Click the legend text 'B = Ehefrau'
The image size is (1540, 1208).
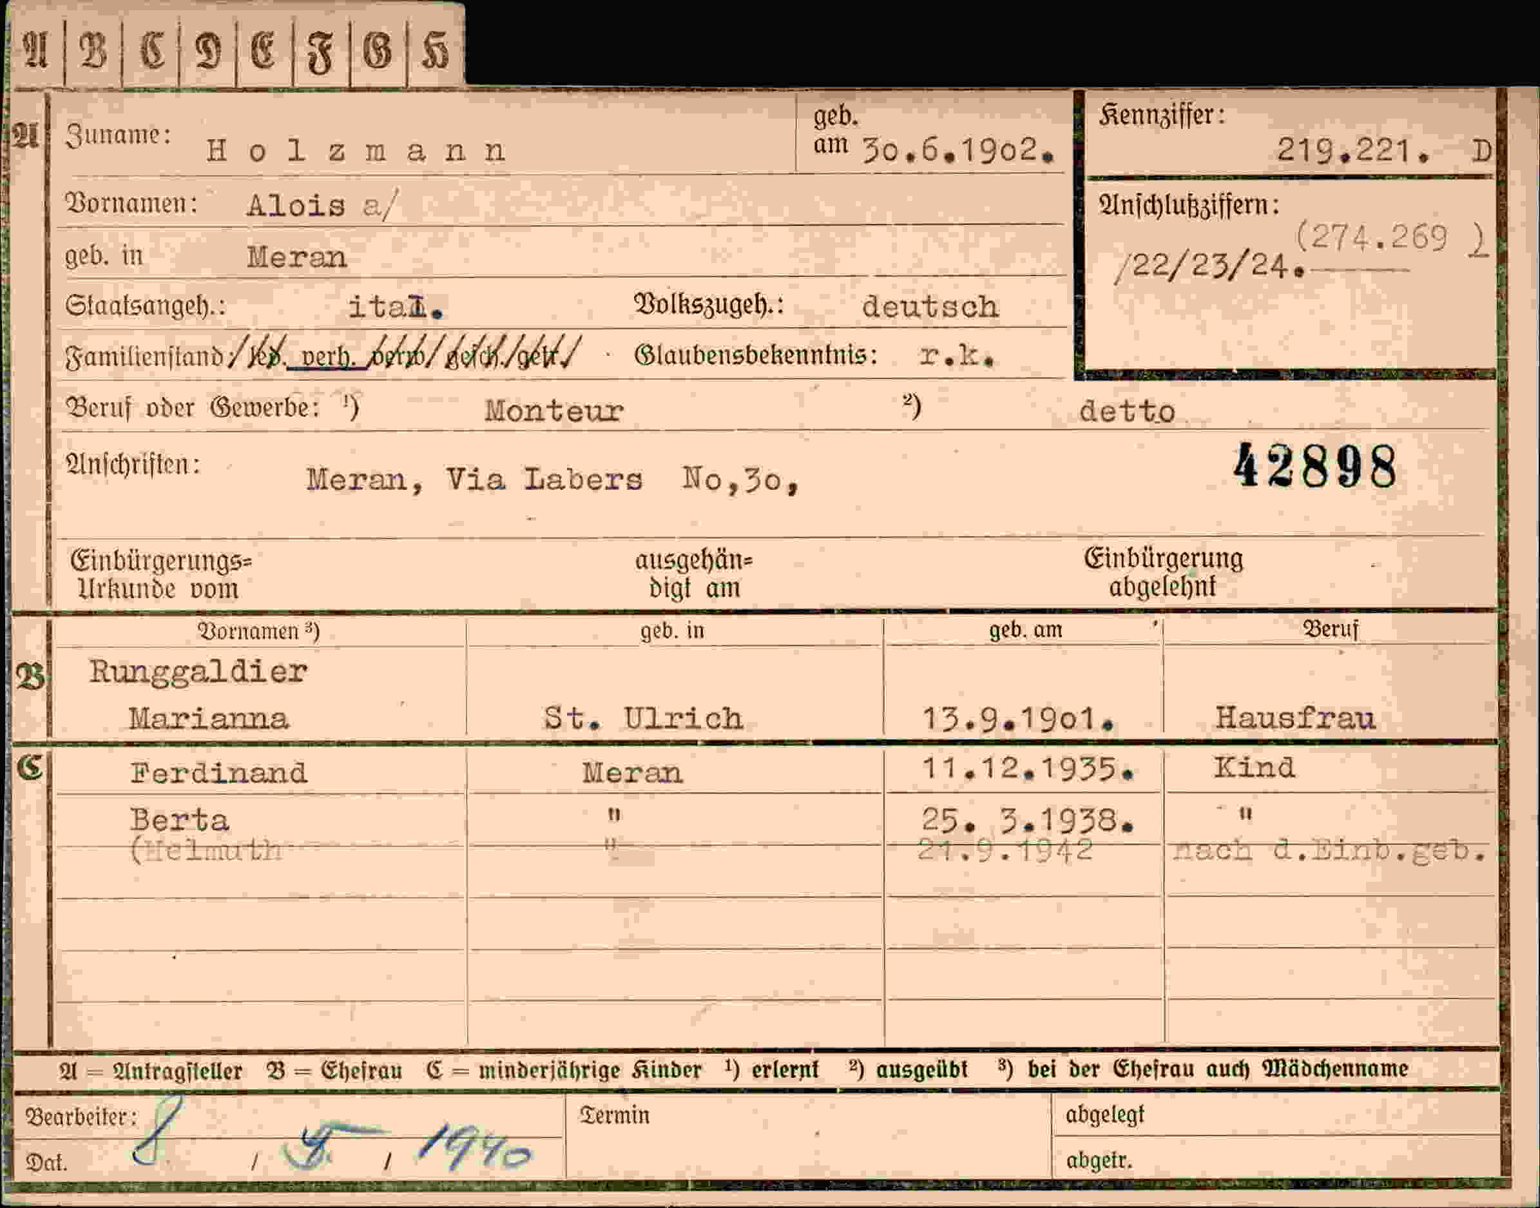(334, 1071)
